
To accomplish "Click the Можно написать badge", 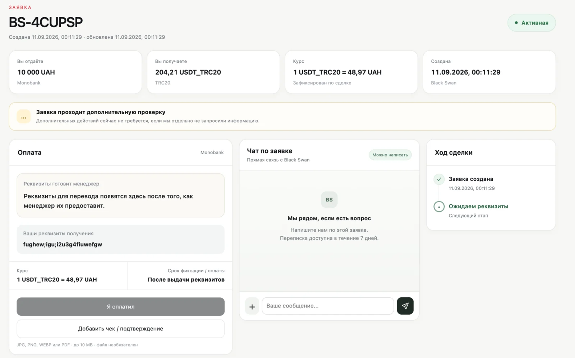I will tap(390, 155).
